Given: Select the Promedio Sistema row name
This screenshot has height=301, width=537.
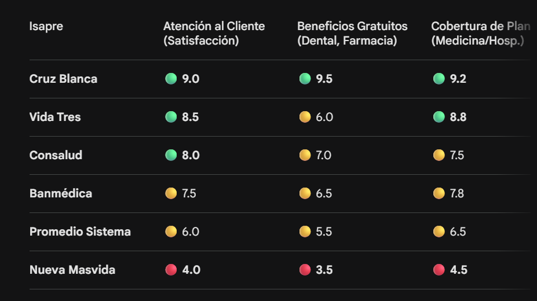Looking at the screenshot, I should [80, 232].
